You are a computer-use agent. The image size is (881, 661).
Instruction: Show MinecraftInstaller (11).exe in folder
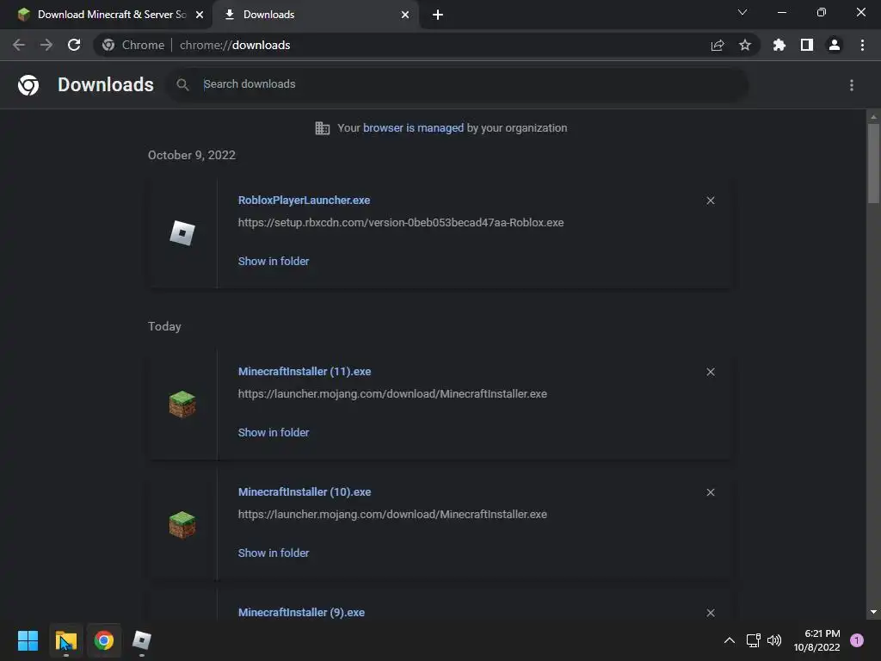pyautogui.click(x=274, y=433)
